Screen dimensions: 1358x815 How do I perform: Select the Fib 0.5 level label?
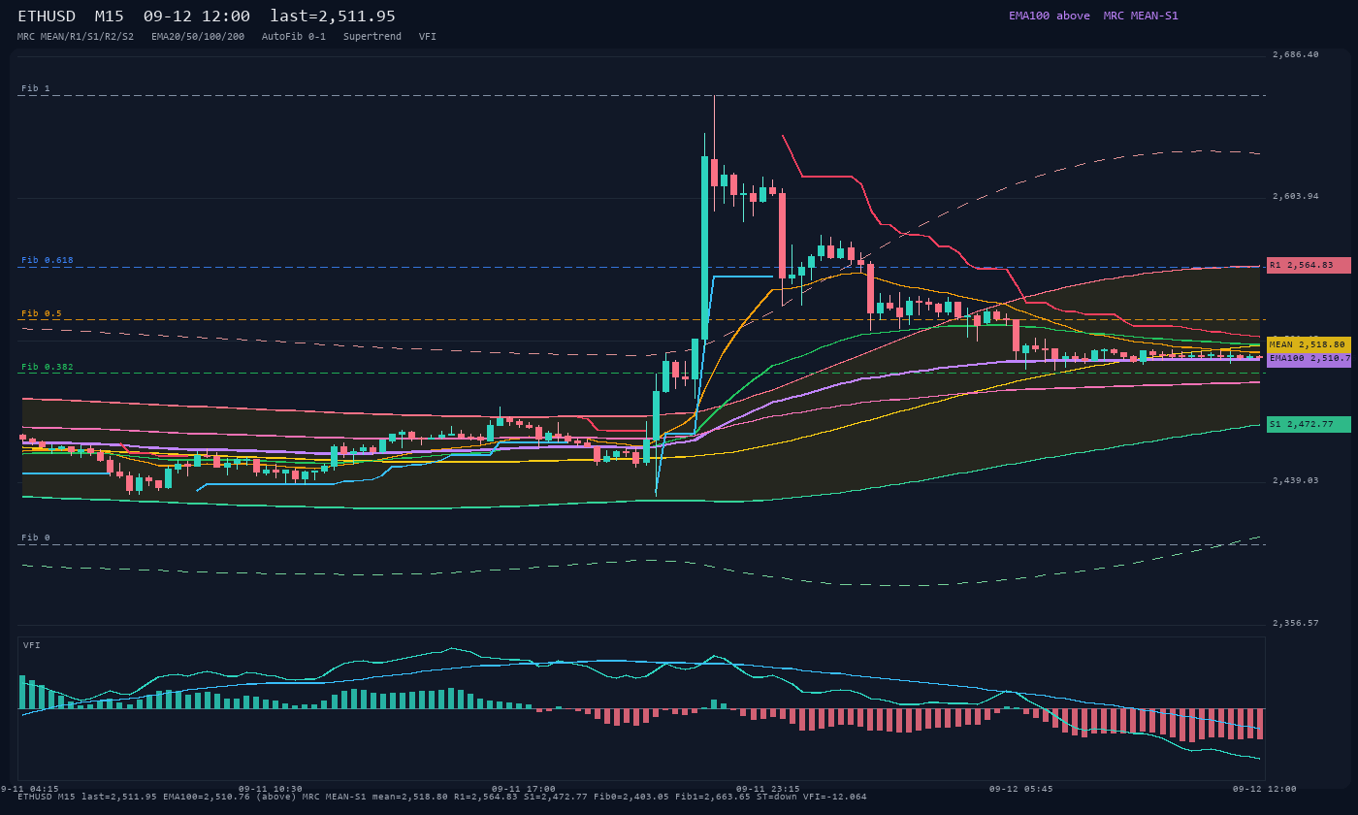(42, 313)
